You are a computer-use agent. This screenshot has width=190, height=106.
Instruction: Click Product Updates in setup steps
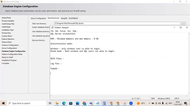pos(8,21)
